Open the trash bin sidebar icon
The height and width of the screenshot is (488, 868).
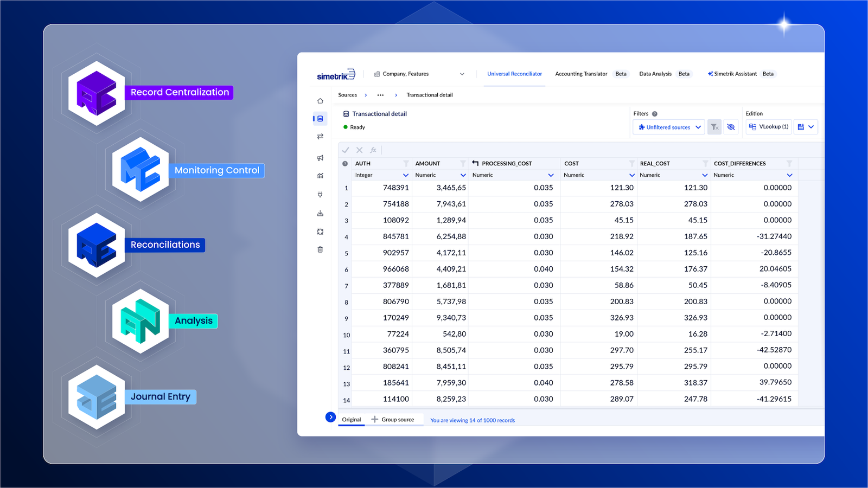pos(320,249)
